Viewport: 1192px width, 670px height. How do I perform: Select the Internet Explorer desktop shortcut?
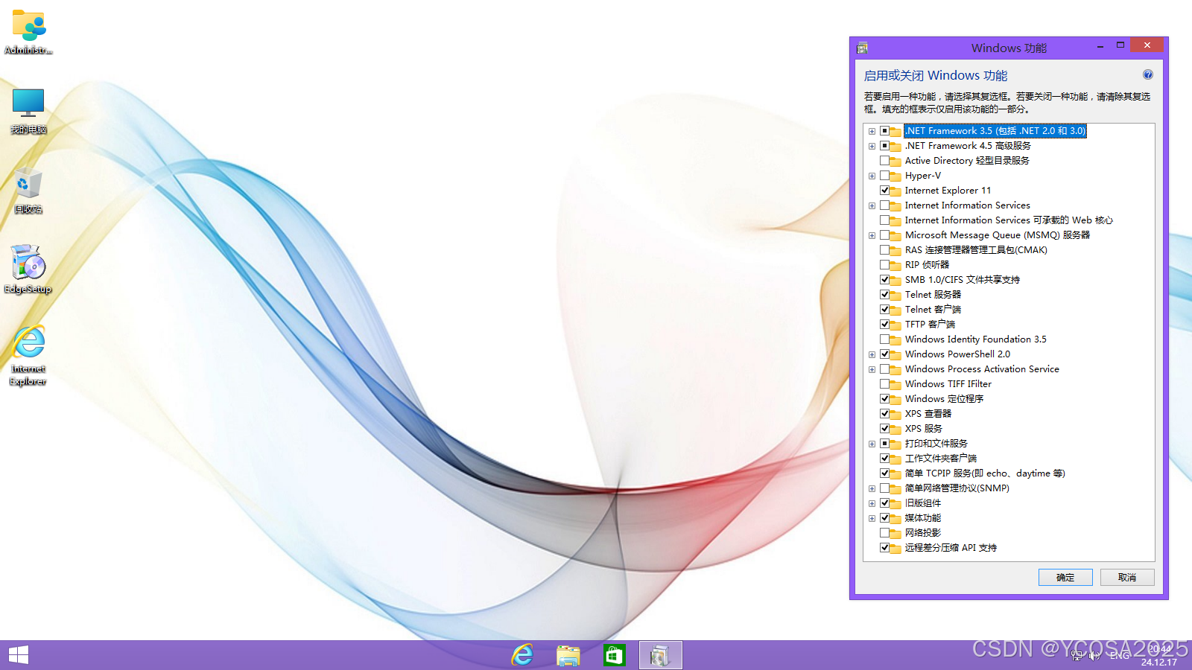[28, 356]
